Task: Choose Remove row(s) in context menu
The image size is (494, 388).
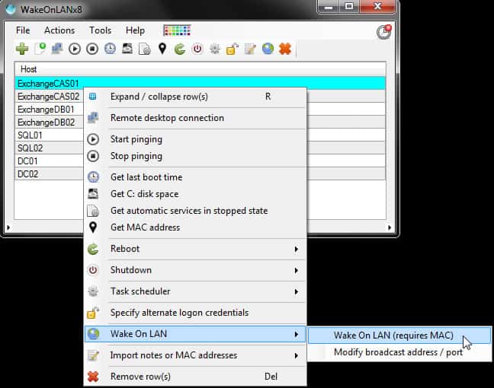Action: coord(195,377)
